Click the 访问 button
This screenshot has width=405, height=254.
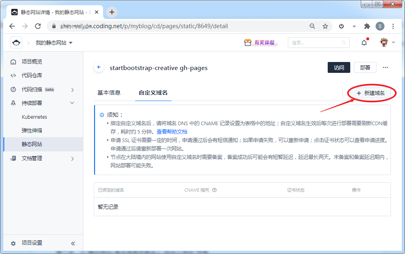tap(339, 67)
